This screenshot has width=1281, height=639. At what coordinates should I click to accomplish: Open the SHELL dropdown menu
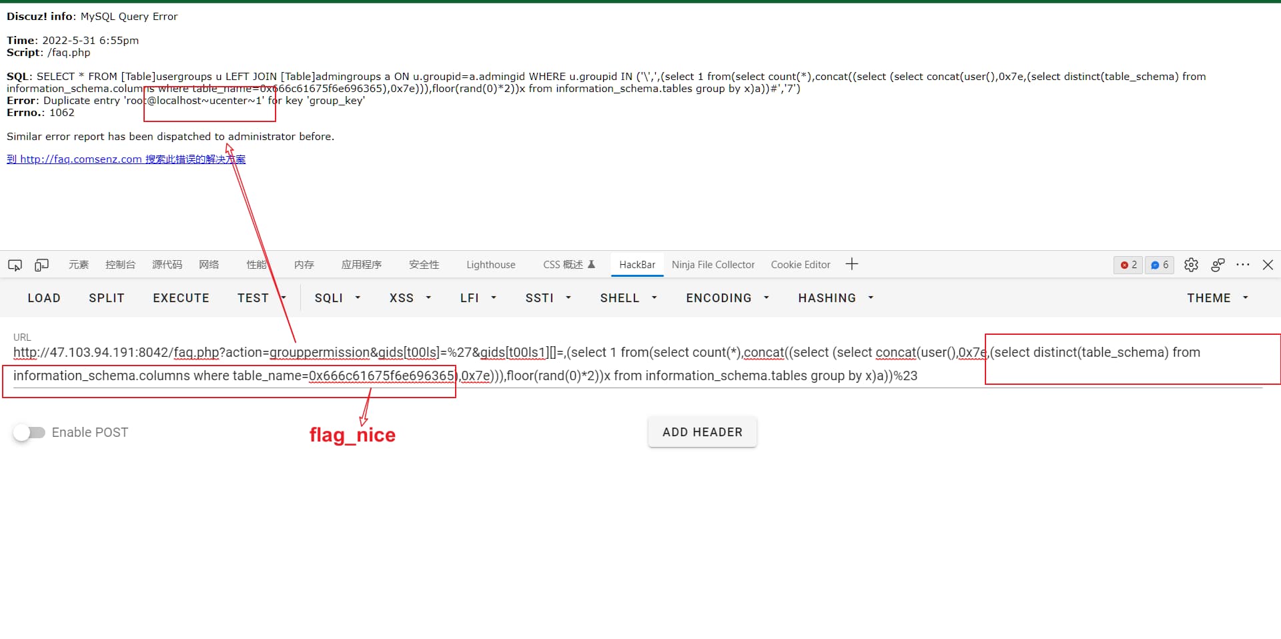(628, 298)
